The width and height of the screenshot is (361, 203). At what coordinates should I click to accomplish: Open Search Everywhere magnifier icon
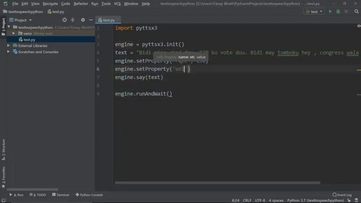356,11
